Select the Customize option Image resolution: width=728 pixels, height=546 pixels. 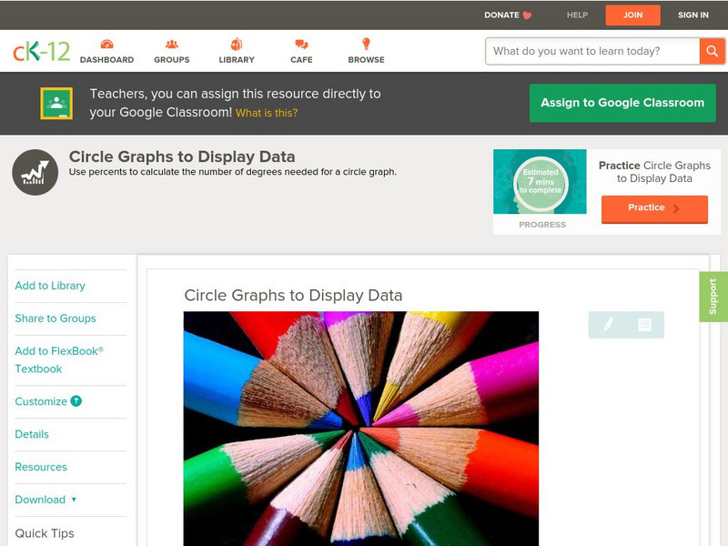41,401
